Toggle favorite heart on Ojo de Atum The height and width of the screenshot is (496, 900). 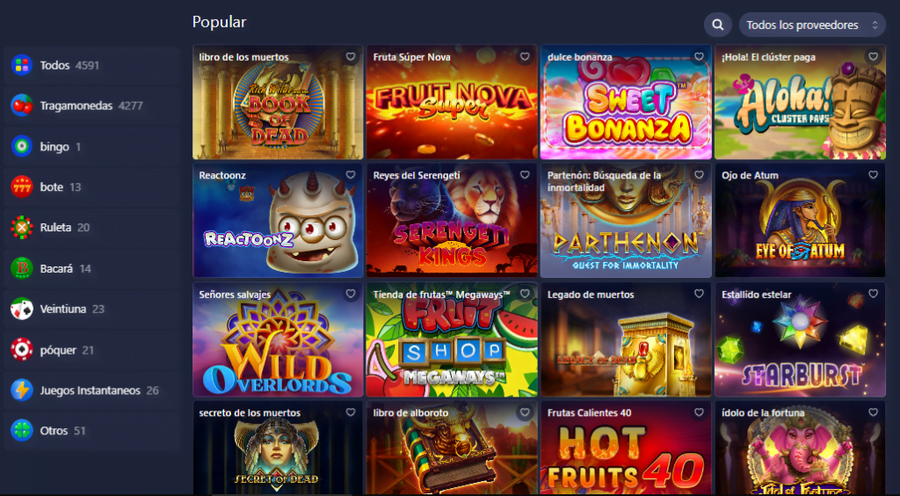(x=873, y=175)
